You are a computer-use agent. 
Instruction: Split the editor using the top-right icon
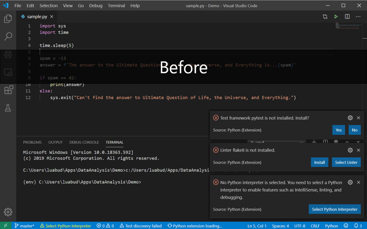click(347, 17)
